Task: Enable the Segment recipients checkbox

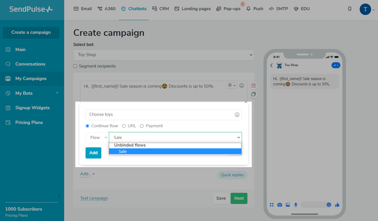Action: [75, 66]
